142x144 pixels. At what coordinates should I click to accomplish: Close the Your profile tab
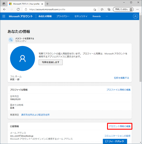point(42,4)
